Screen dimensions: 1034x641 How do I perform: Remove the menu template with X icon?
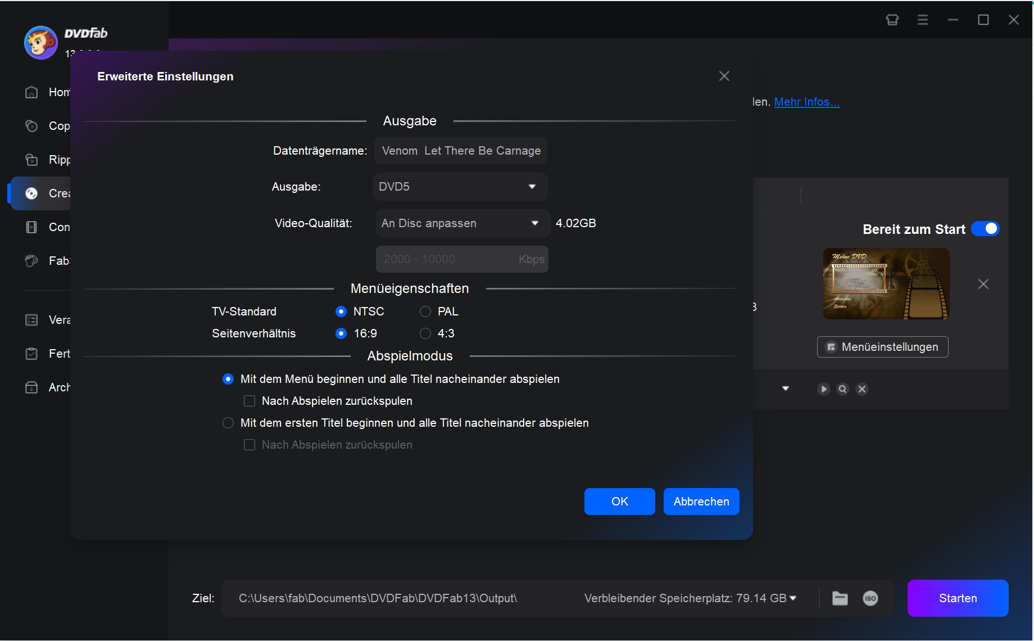tap(983, 284)
